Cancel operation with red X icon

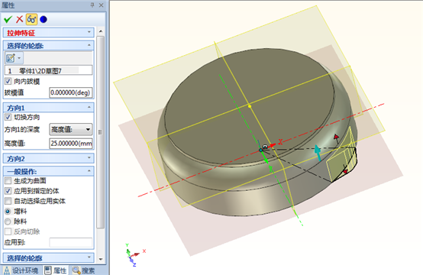(19, 19)
